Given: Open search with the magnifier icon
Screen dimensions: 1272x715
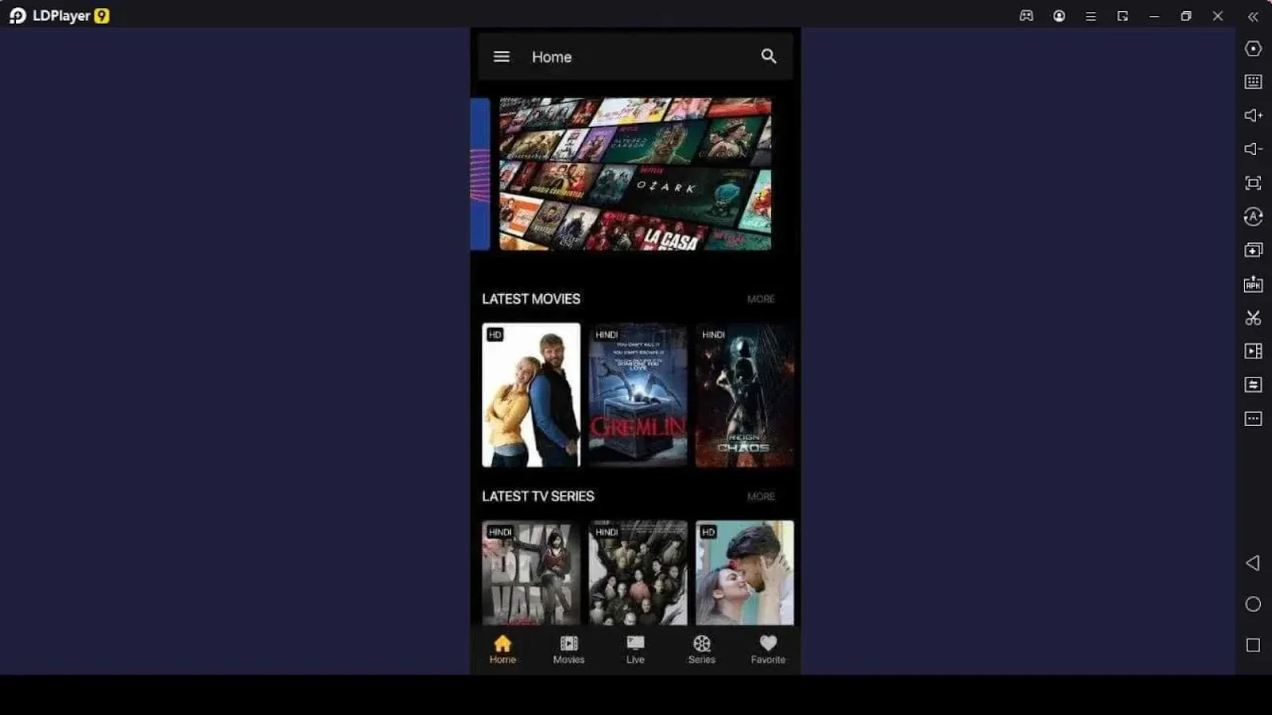Looking at the screenshot, I should pos(768,56).
